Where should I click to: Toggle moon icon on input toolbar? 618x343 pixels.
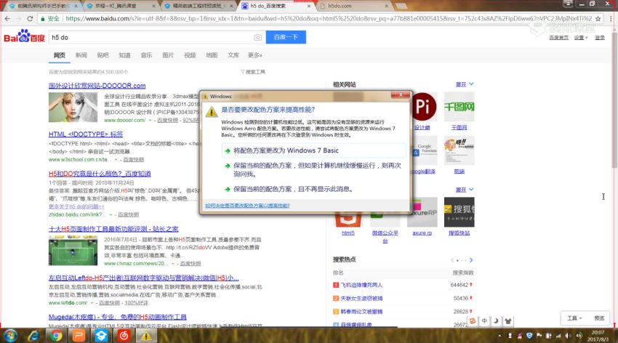496,321
